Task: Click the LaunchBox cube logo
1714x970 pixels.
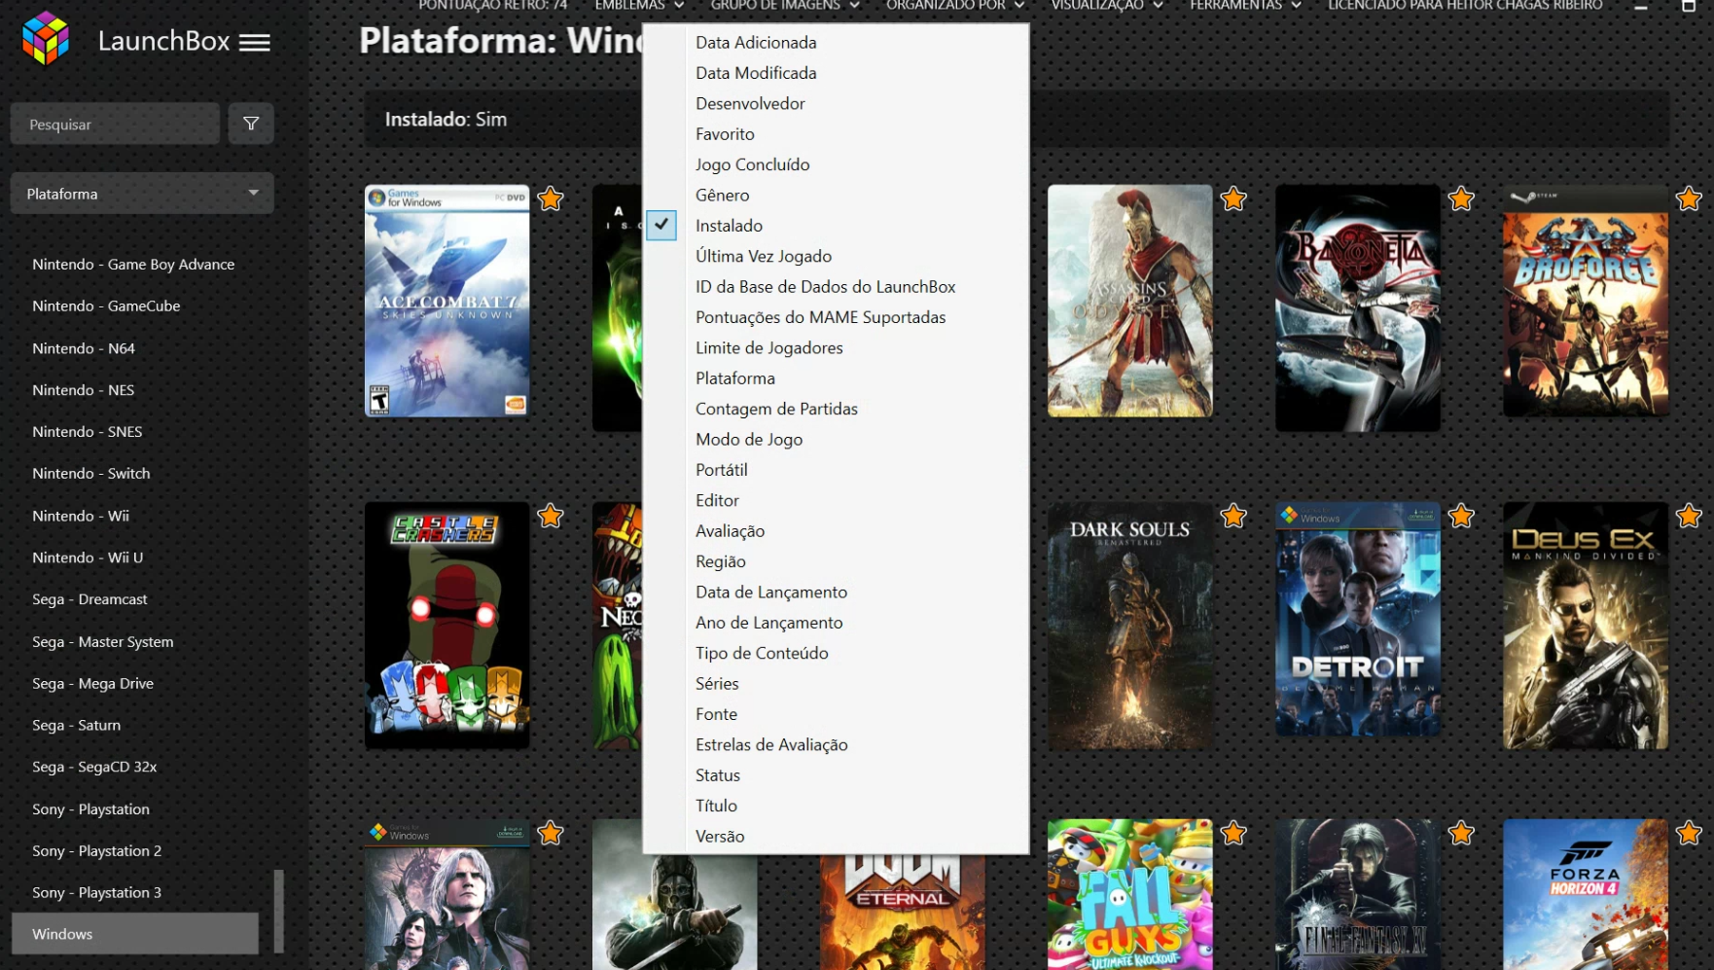Action: coord(46,39)
